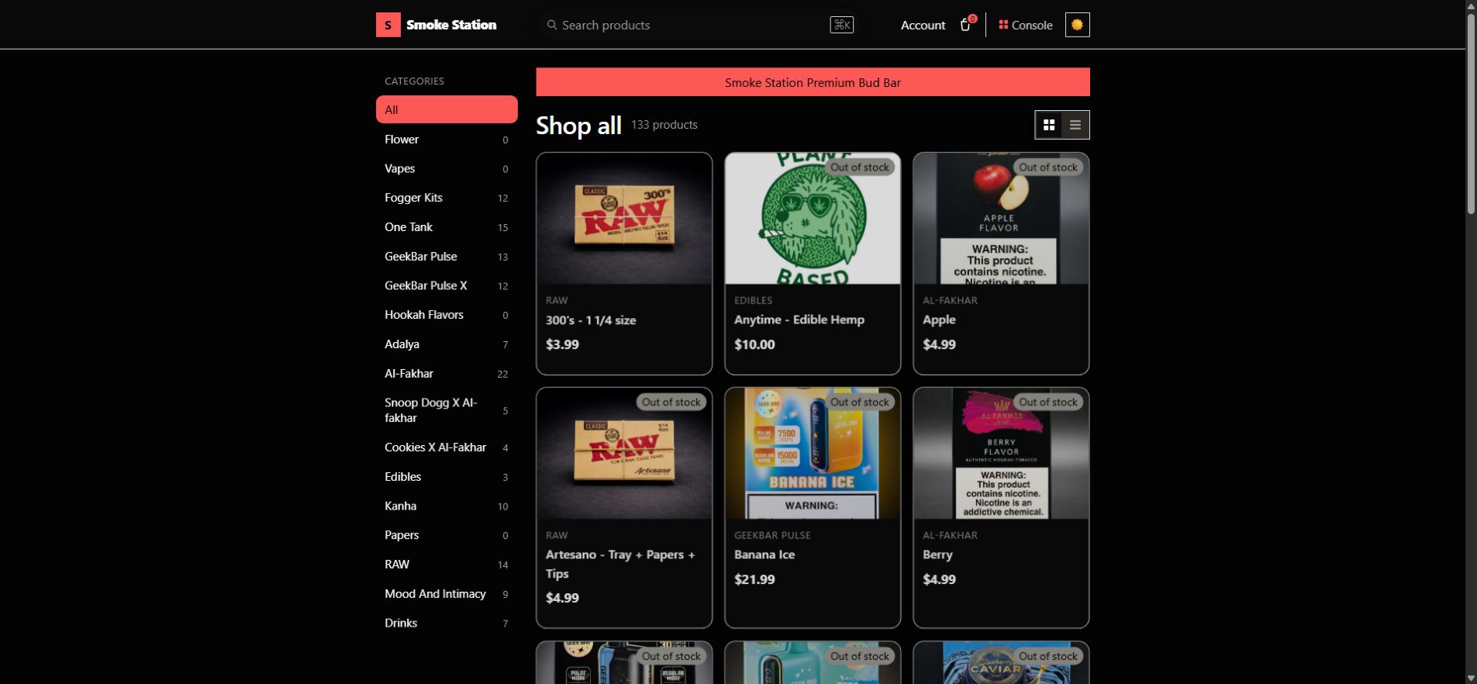The width and height of the screenshot is (1477, 684).
Task: Click the $21.99 price
Action: pyautogui.click(x=754, y=579)
